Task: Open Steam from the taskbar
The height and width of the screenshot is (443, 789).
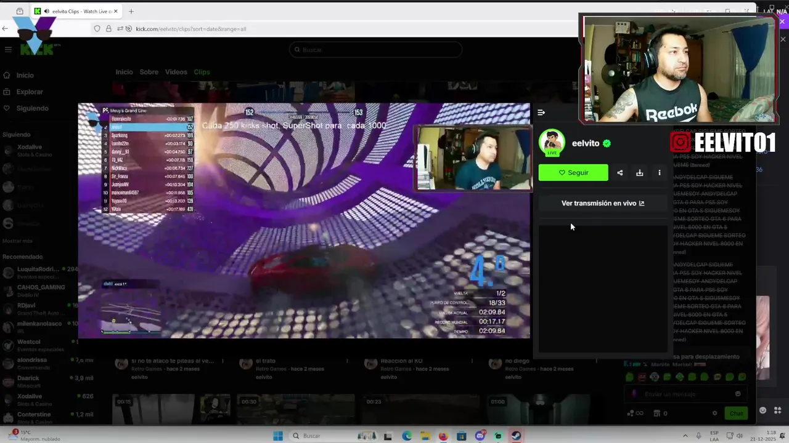Action: pyautogui.click(x=517, y=436)
